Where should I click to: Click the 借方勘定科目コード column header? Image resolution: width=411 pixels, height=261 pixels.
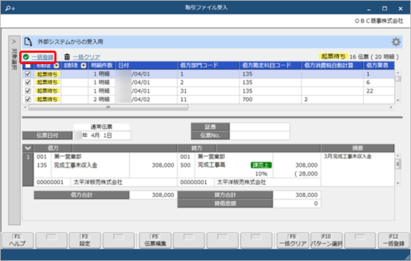coord(270,66)
